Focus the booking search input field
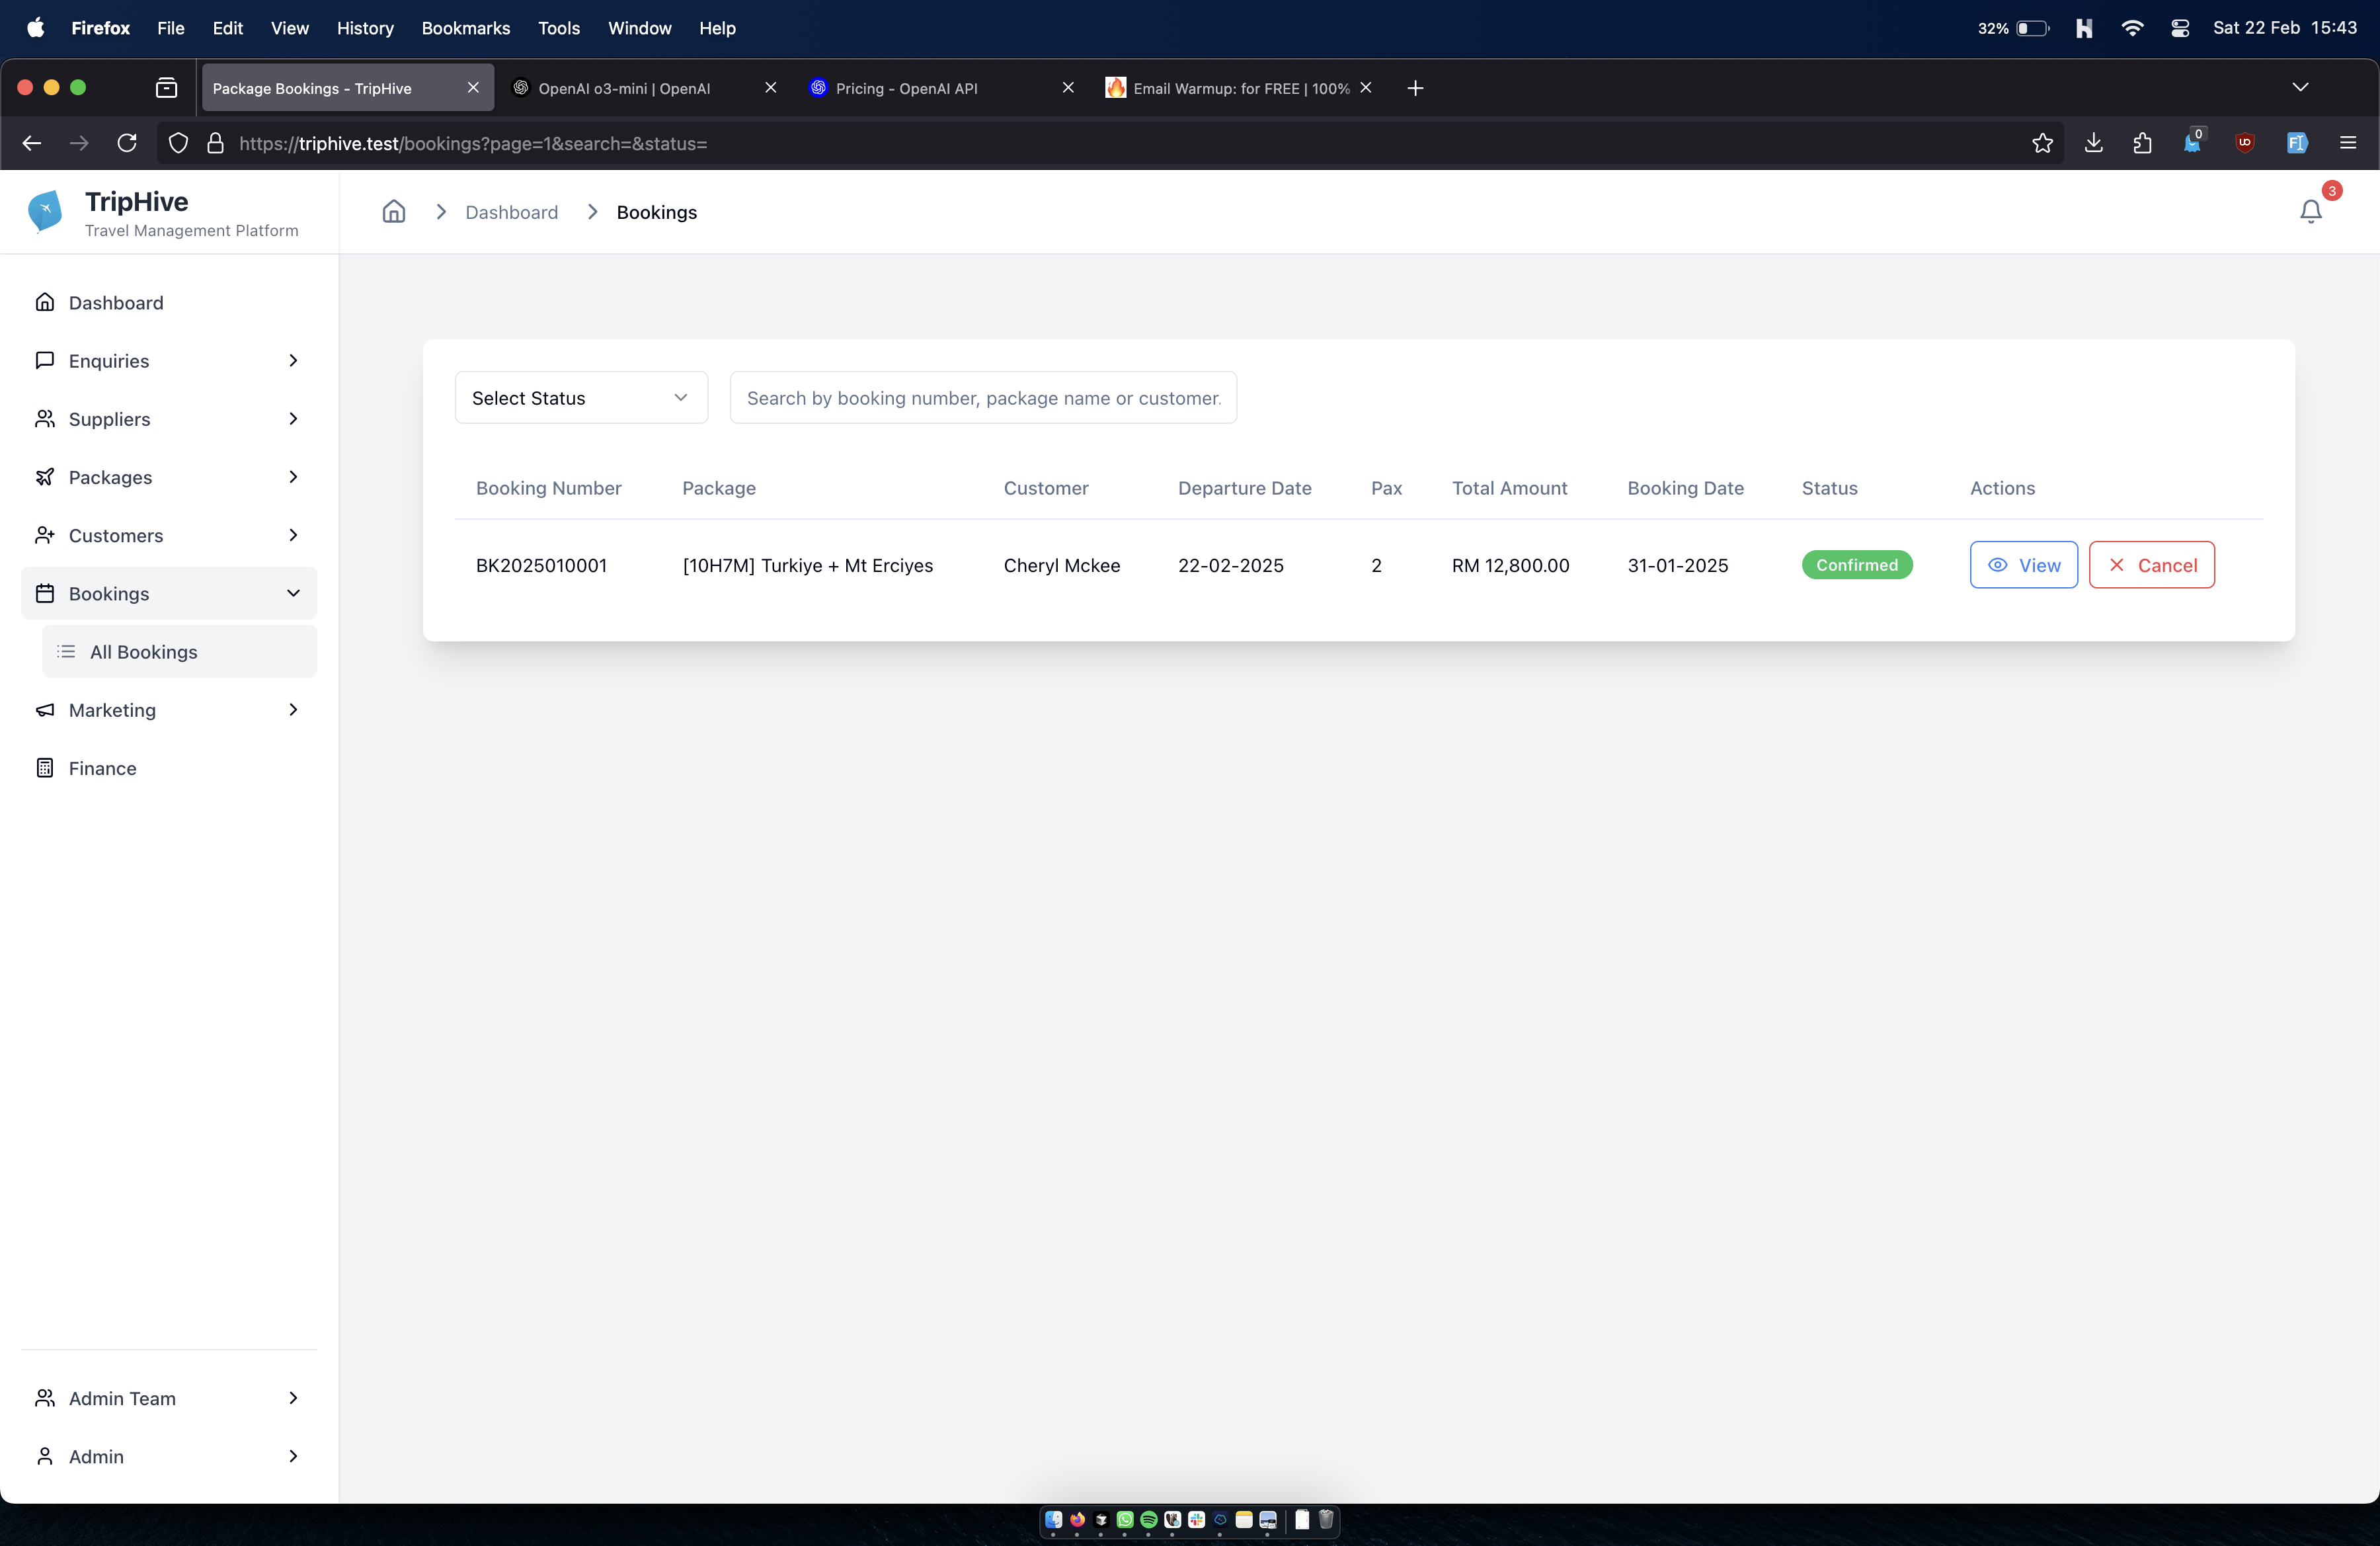2380x1546 pixels. [x=983, y=398]
